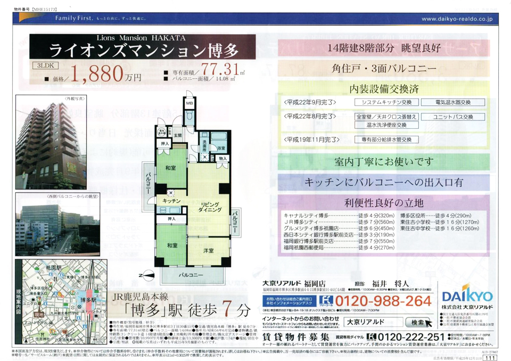Image resolution: width=511 pixels, height=361 pixels.
Task: Click the 室内丁寧にお使いです banner
Action: [384, 162]
